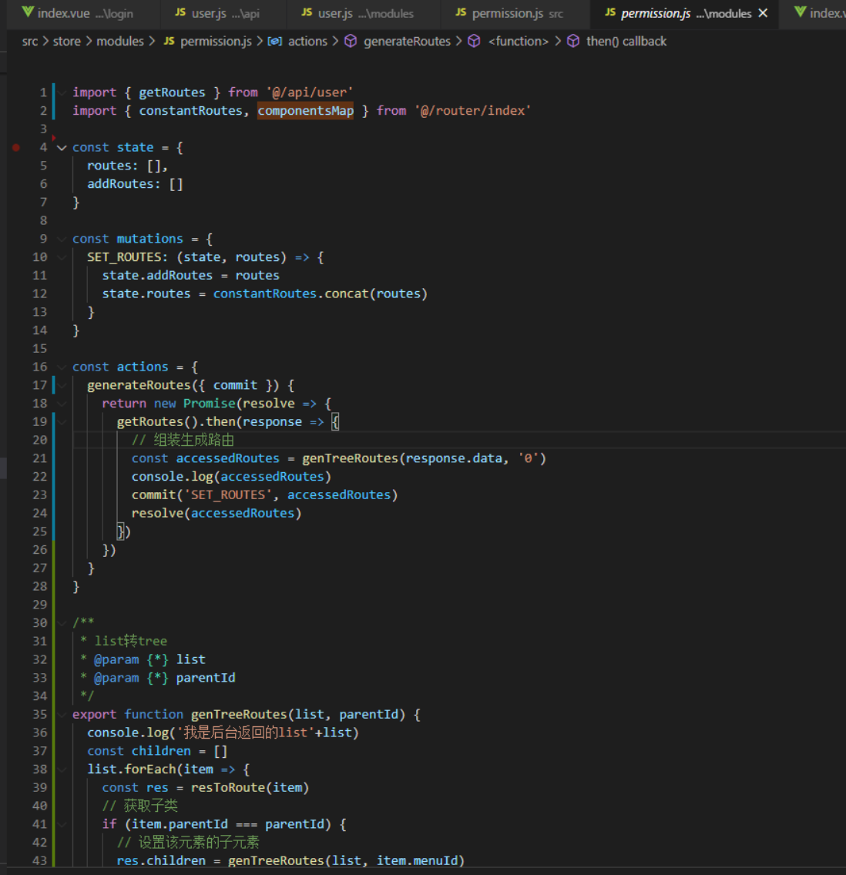
Task: Remove breakpoint on line 4
Action: click(16, 147)
